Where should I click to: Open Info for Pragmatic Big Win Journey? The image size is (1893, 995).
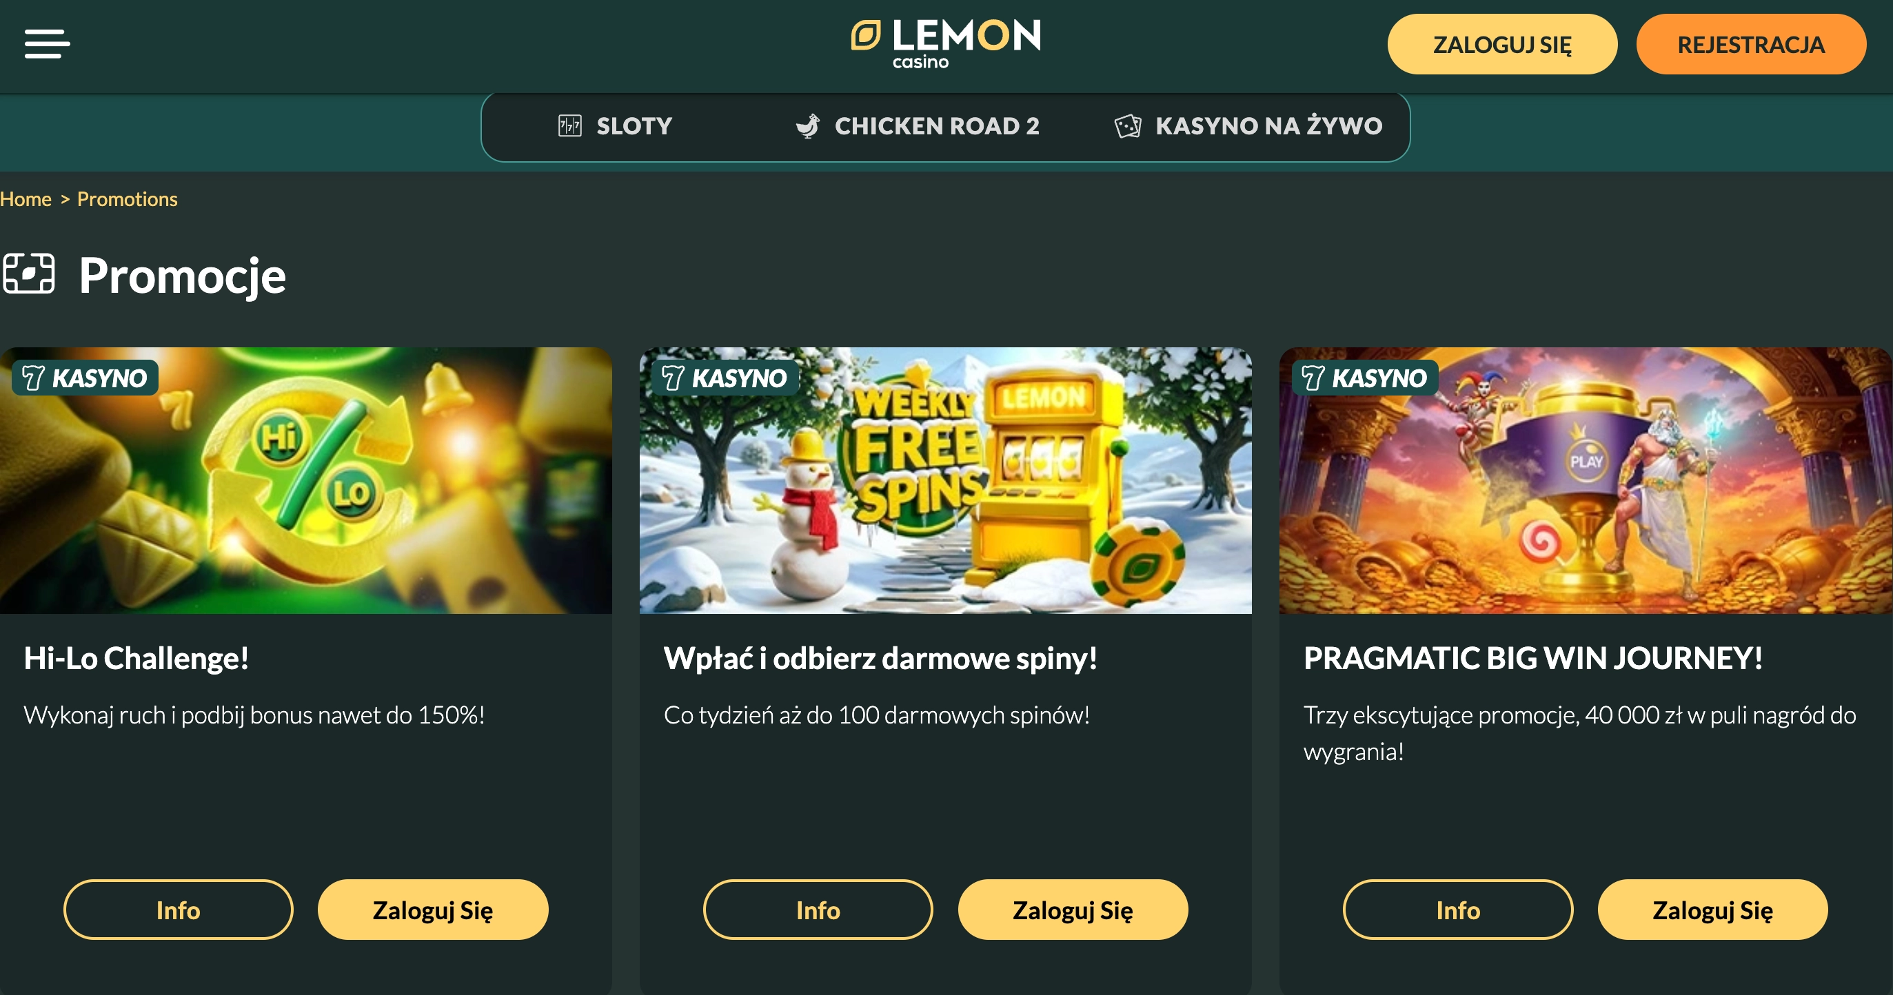click(1458, 910)
